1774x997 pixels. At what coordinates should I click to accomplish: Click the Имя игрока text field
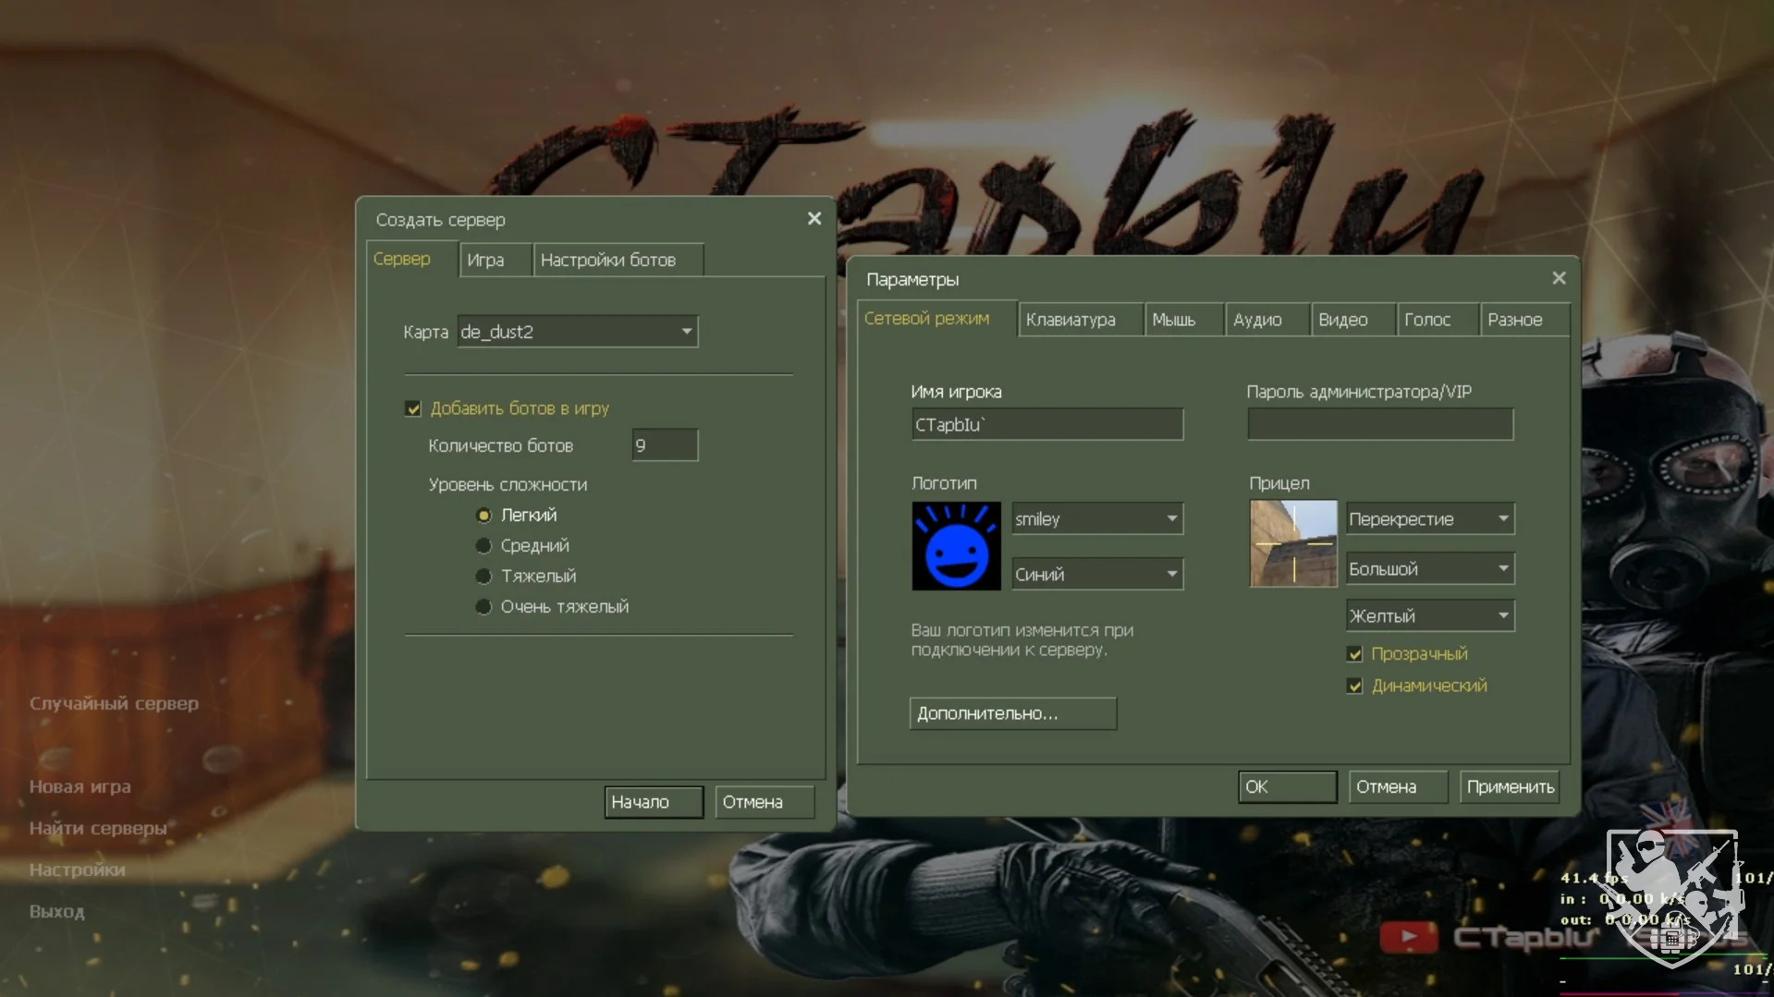click(1046, 425)
